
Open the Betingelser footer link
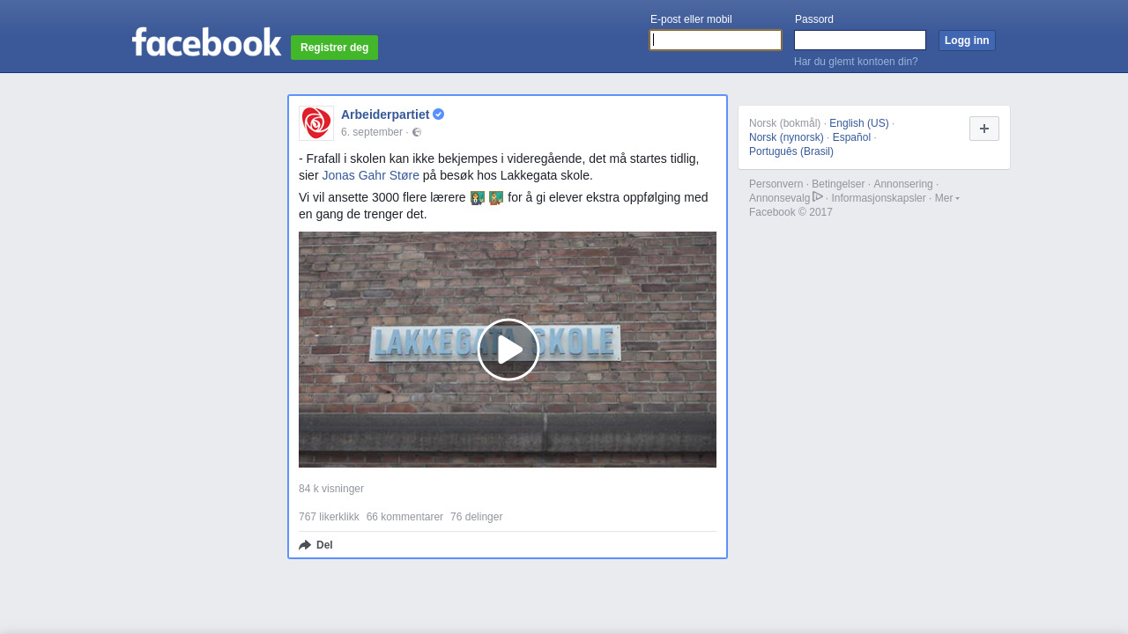838,184
